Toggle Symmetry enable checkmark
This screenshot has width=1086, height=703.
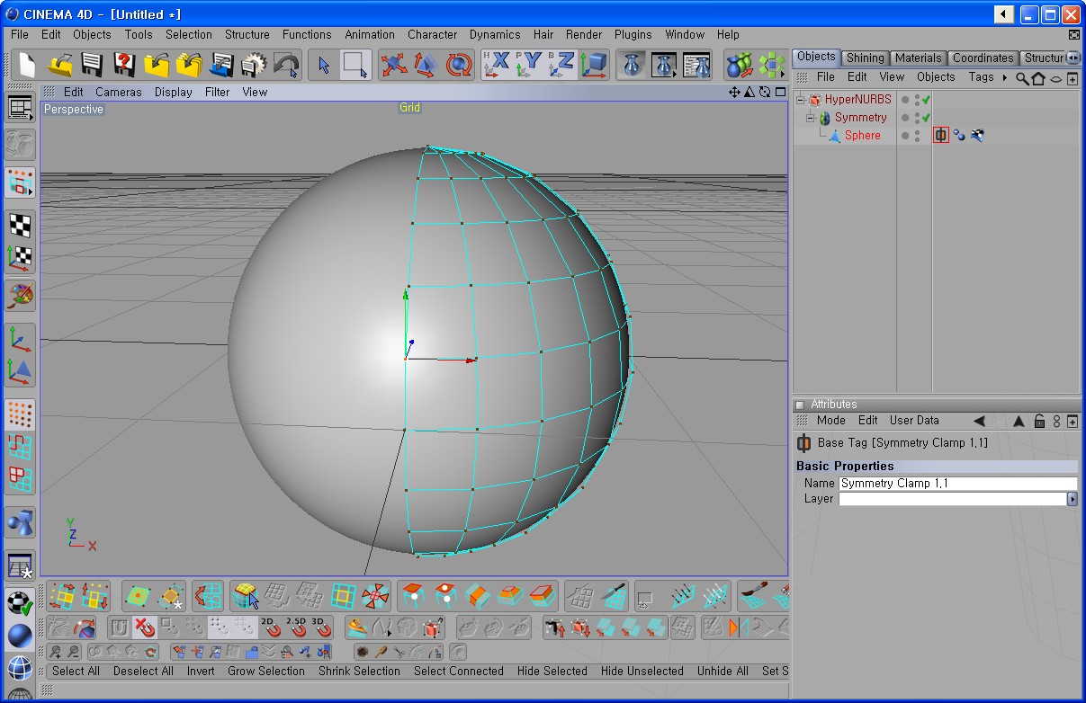click(926, 118)
